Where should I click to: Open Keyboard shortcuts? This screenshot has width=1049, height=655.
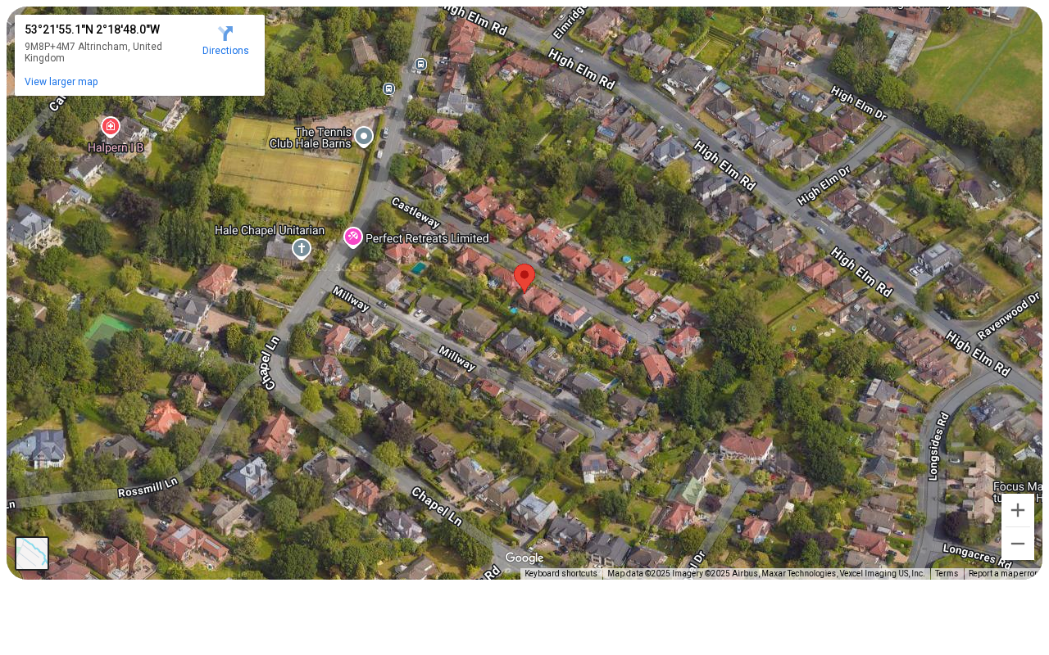coord(561,574)
